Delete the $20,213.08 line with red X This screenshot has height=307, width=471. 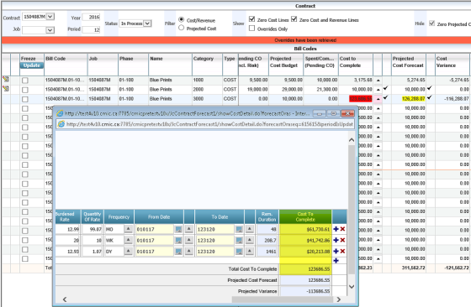coord(342,252)
